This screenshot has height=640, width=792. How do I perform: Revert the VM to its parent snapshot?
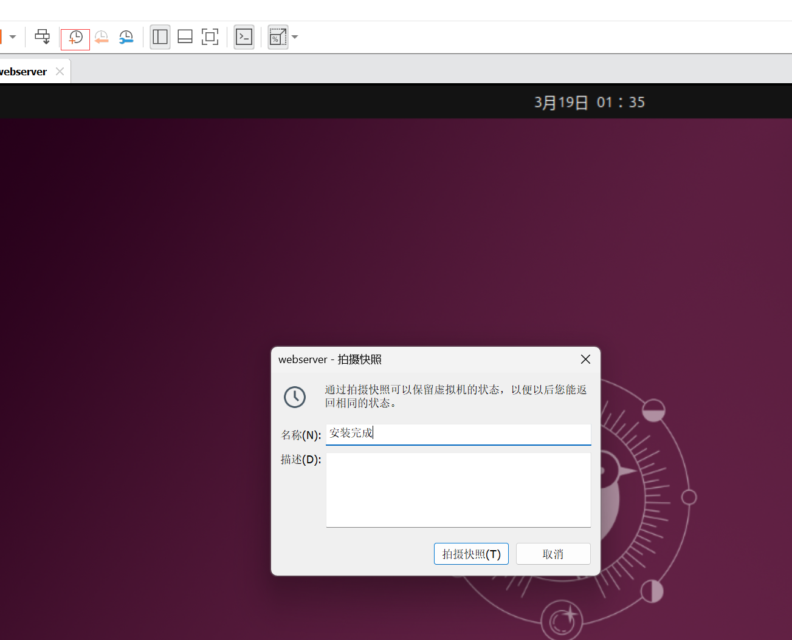coord(102,37)
